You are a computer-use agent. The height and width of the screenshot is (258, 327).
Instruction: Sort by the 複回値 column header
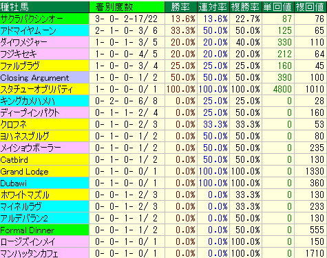(x=310, y=7)
